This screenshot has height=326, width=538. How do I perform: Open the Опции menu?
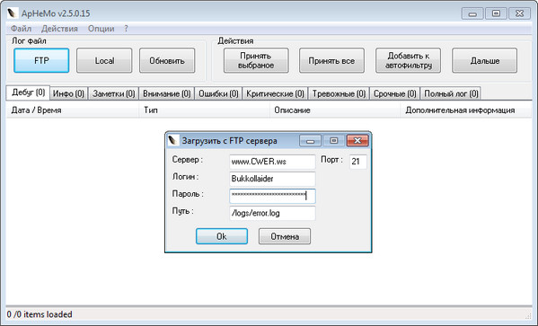[101, 29]
